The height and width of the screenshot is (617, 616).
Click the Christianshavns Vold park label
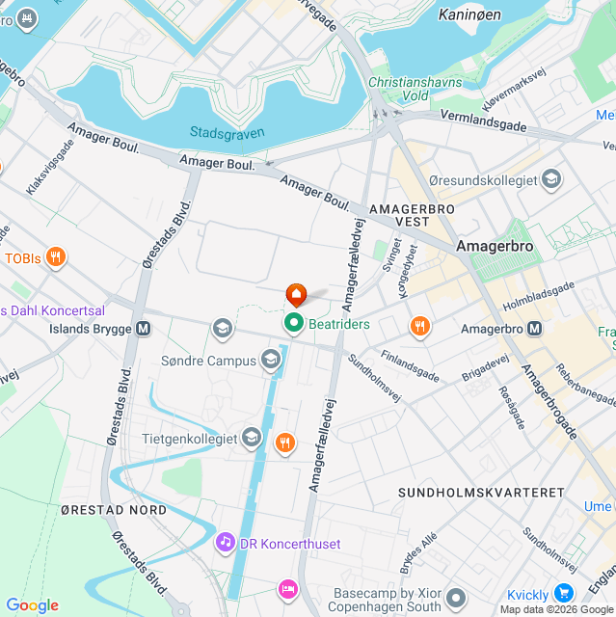point(415,89)
